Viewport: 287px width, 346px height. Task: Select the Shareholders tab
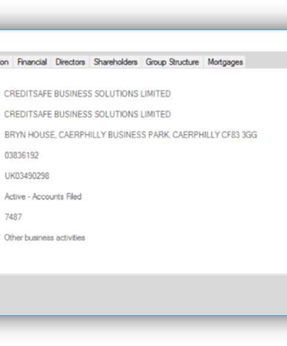coord(116,62)
